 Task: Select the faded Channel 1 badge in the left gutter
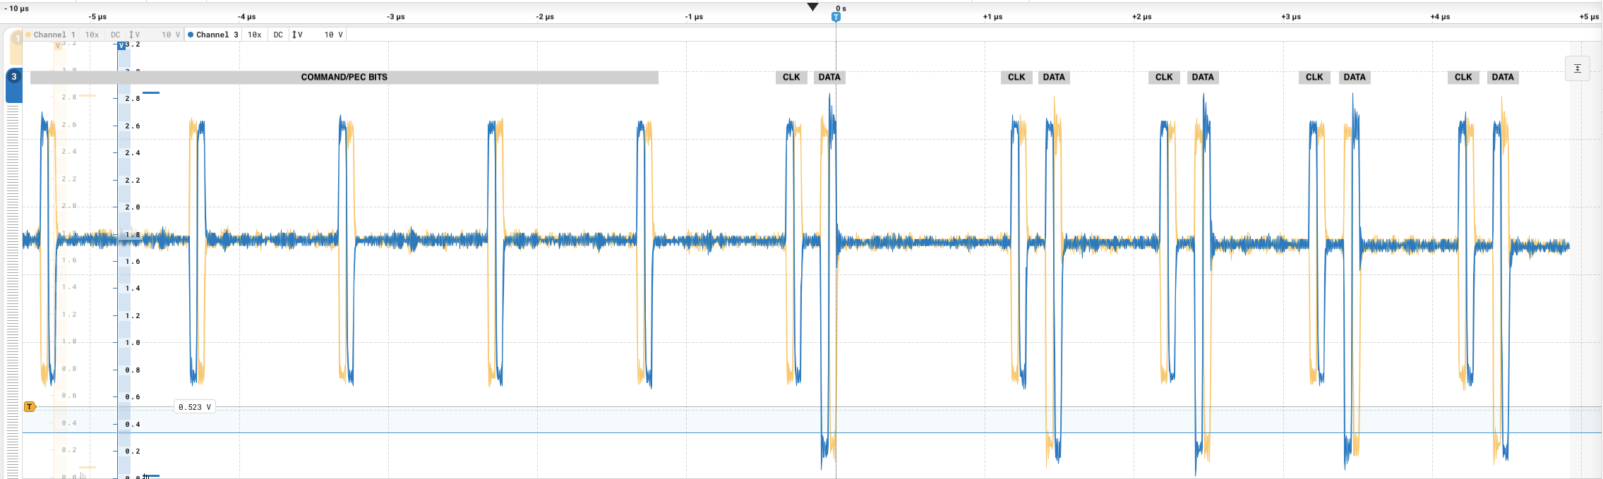(x=16, y=40)
